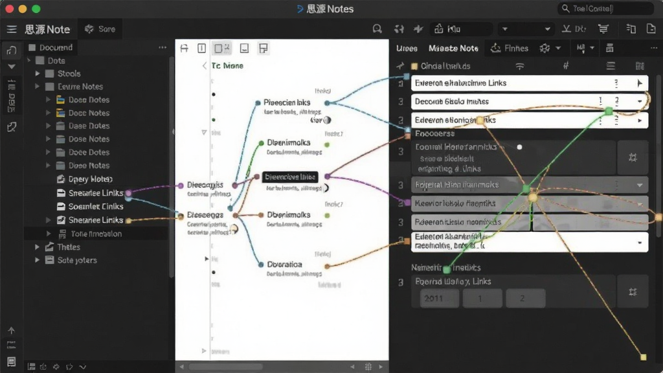Click the bottom-panel layout icon

(244, 48)
